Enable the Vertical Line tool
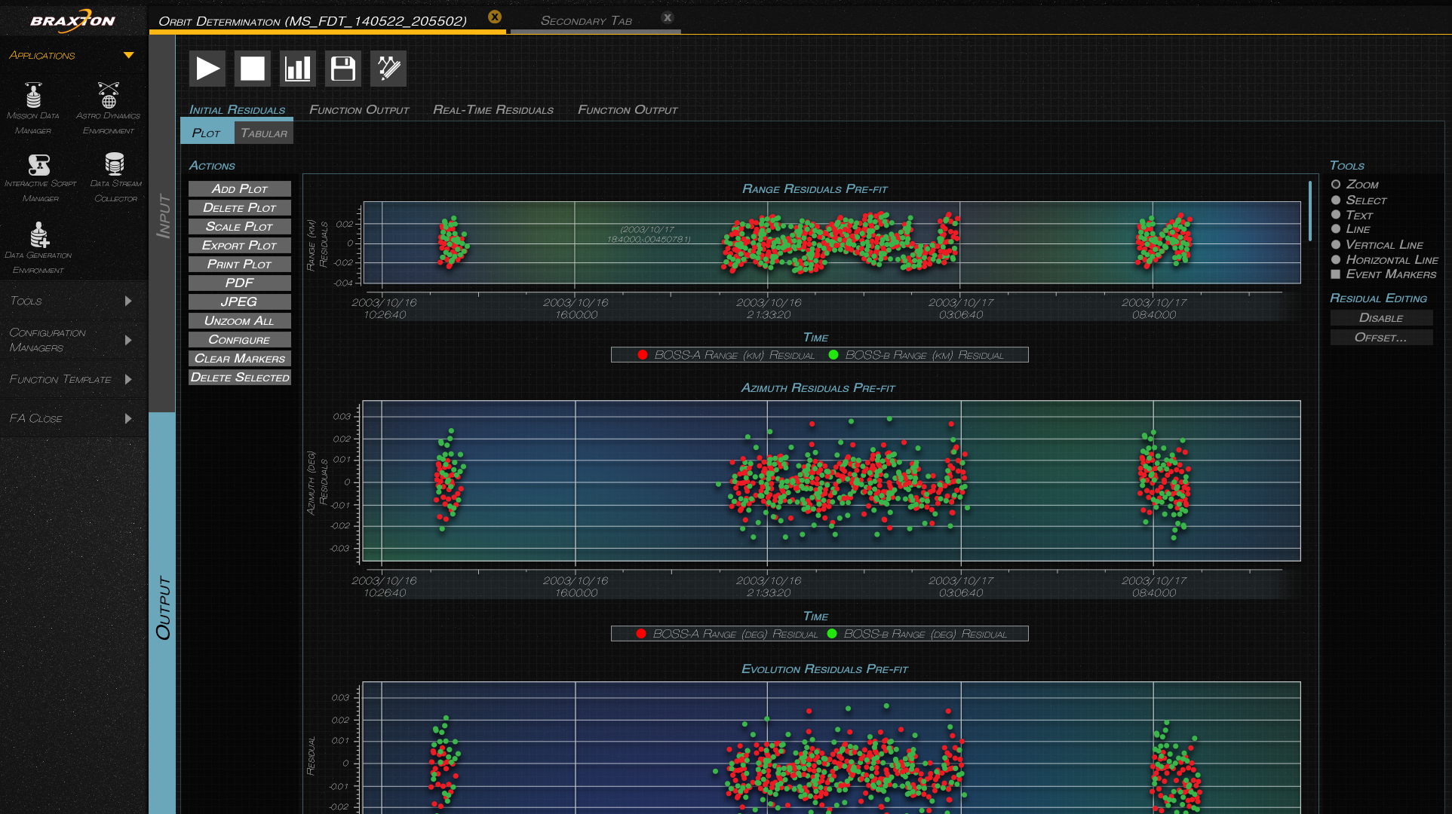 1336,244
